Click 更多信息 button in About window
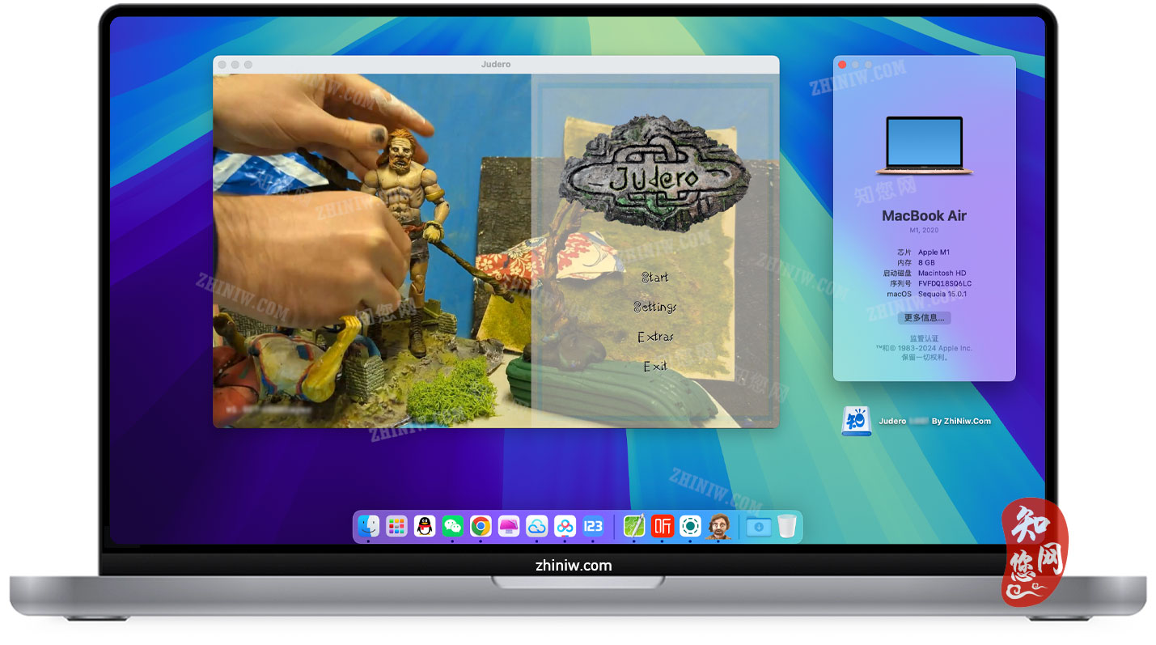The height and width of the screenshot is (645, 1156). pyautogui.click(x=924, y=318)
